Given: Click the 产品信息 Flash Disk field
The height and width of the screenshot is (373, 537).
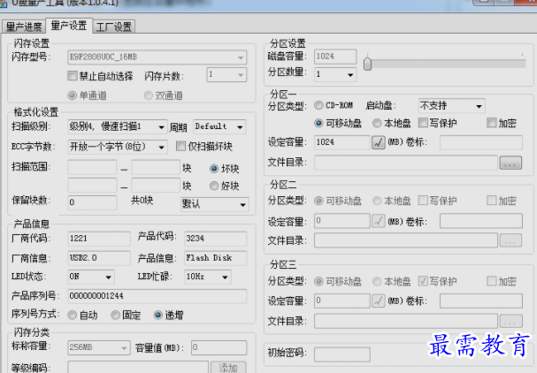Looking at the screenshot, I should [215, 258].
